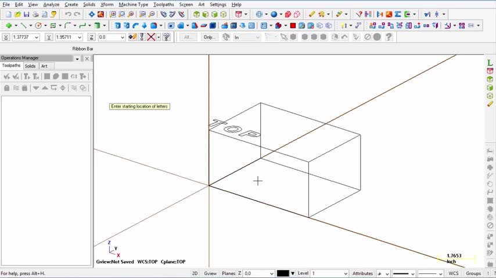Image resolution: width=496 pixels, height=278 pixels.
Task: Close the Operations Manager panel
Action: pyautogui.click(x=87, y=58)
